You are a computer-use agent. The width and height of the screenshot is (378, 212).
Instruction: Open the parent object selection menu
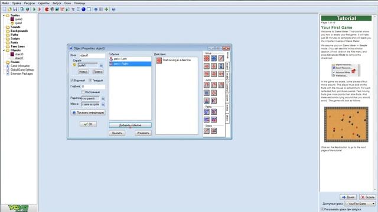click(103, 98)
